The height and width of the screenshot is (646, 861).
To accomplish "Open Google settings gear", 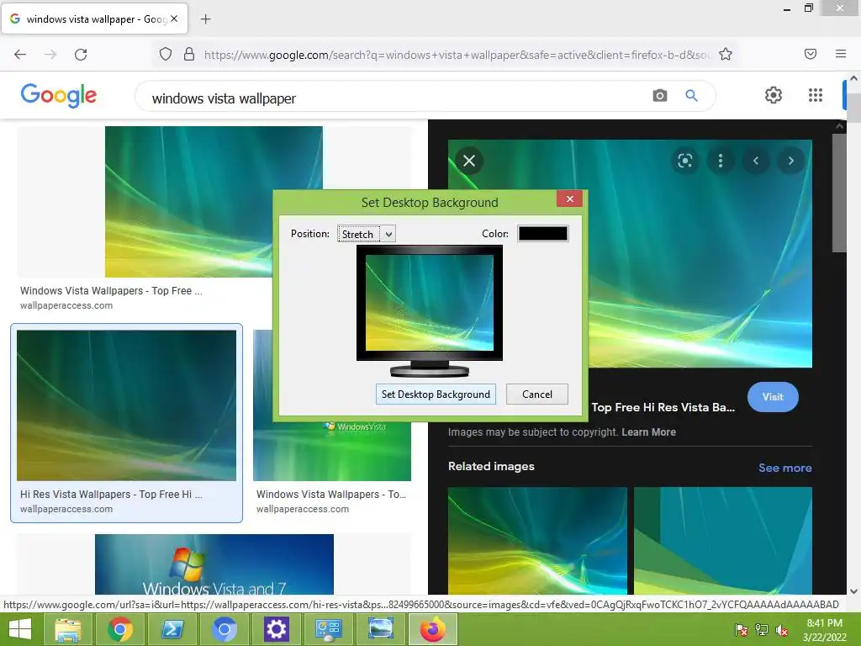I will click(774, 95).
